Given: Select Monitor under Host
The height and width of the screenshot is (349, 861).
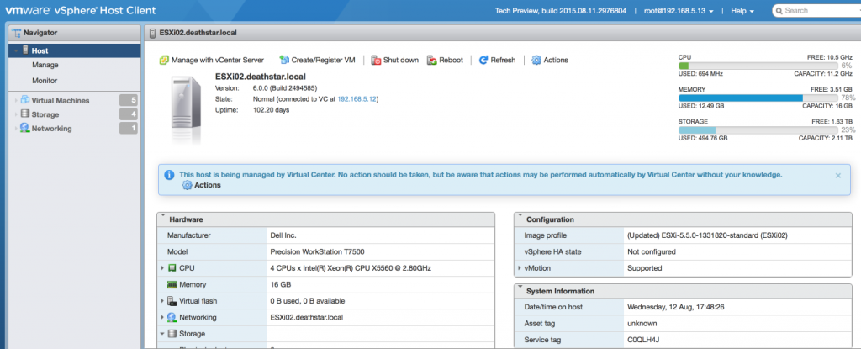Looking at the screenshot, I should 45,80.
